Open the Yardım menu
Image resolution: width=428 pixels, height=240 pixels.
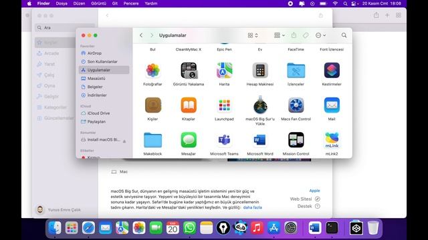151,3
